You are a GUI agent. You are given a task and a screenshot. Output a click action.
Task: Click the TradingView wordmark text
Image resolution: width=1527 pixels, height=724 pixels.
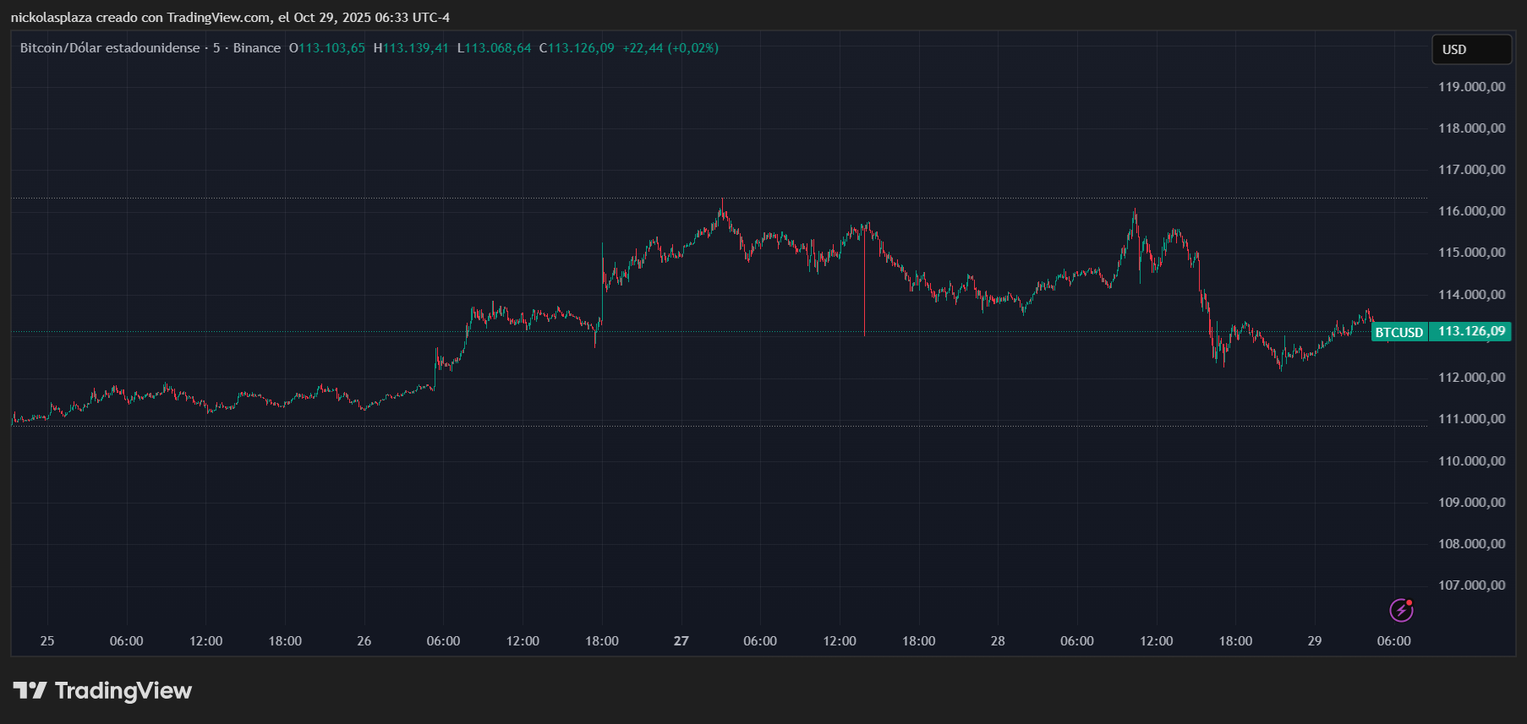[123, 691]
